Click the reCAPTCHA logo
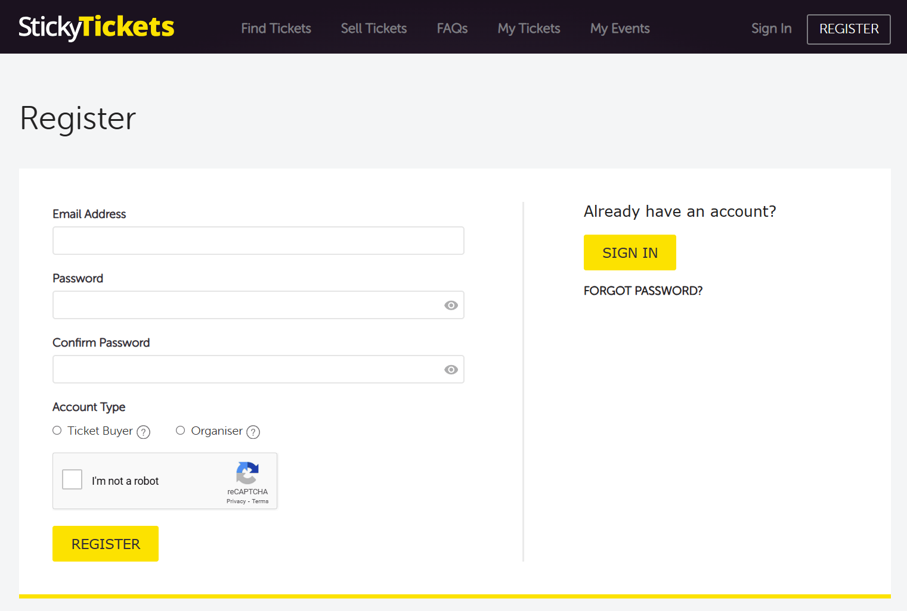This screenshot has height=611, width=907. [247, 473]
